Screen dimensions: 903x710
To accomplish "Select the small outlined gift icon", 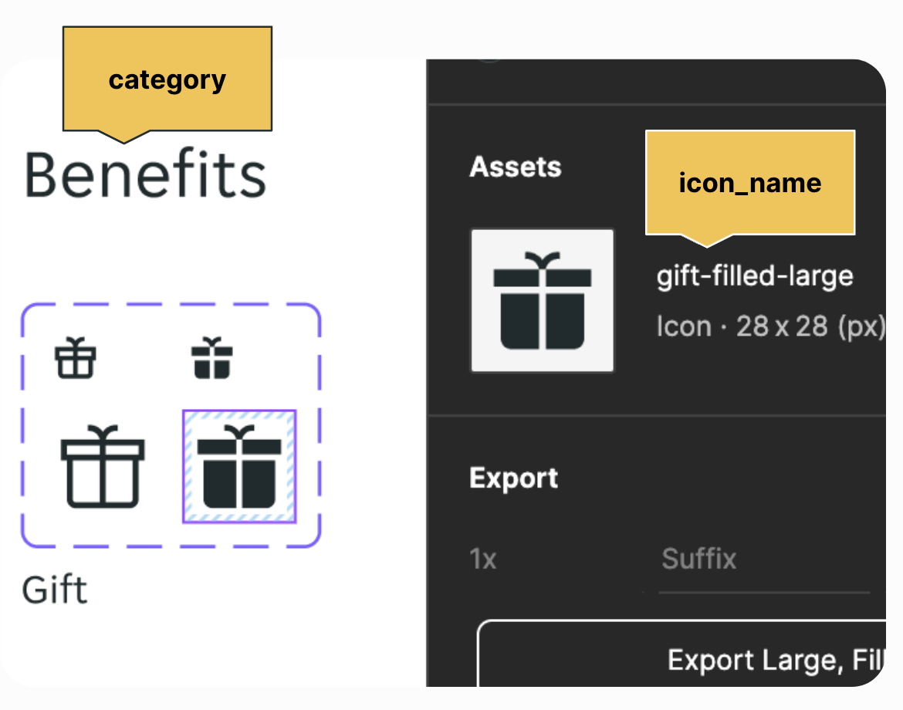I will (x=76, y=359).
